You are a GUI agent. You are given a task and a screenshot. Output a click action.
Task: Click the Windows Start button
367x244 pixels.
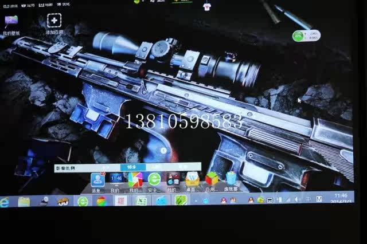5,202
